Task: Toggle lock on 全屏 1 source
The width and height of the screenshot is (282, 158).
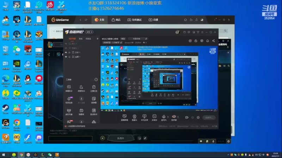Action: pos(69,57)
